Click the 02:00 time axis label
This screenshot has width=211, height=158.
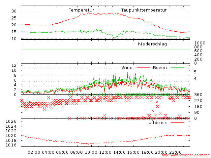point(34,152)
